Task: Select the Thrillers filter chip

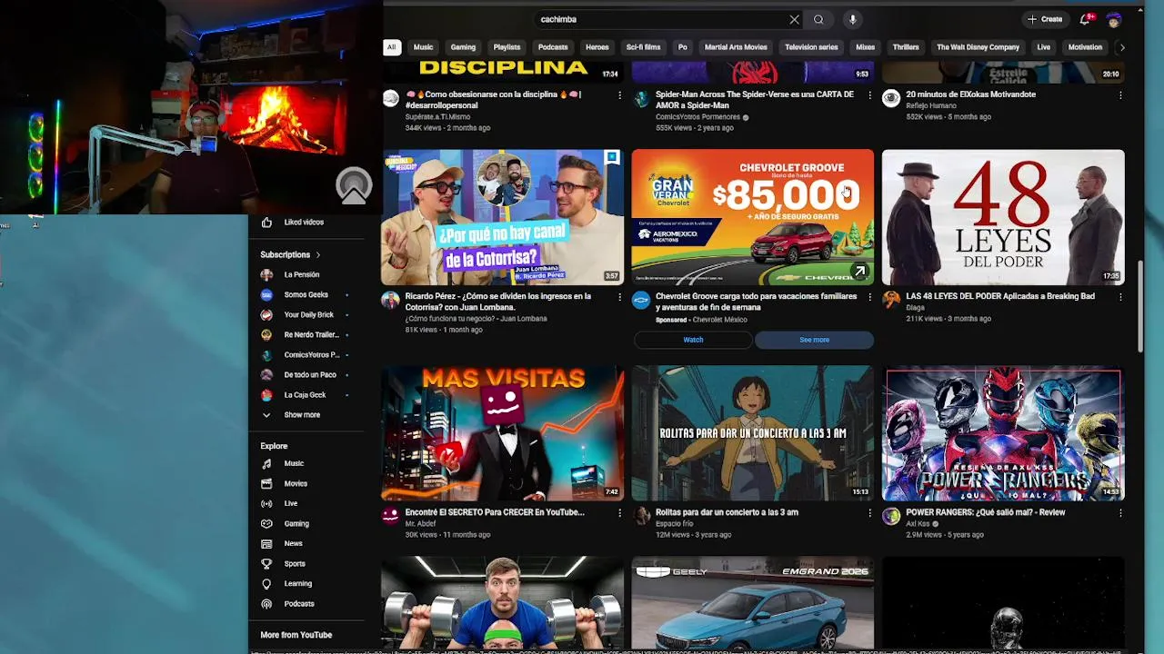Action: tap(906, 47)
